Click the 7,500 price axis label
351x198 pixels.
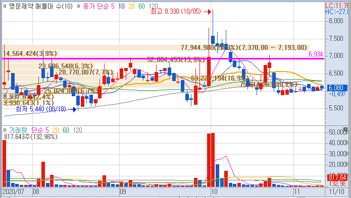[x=336, y=38]
